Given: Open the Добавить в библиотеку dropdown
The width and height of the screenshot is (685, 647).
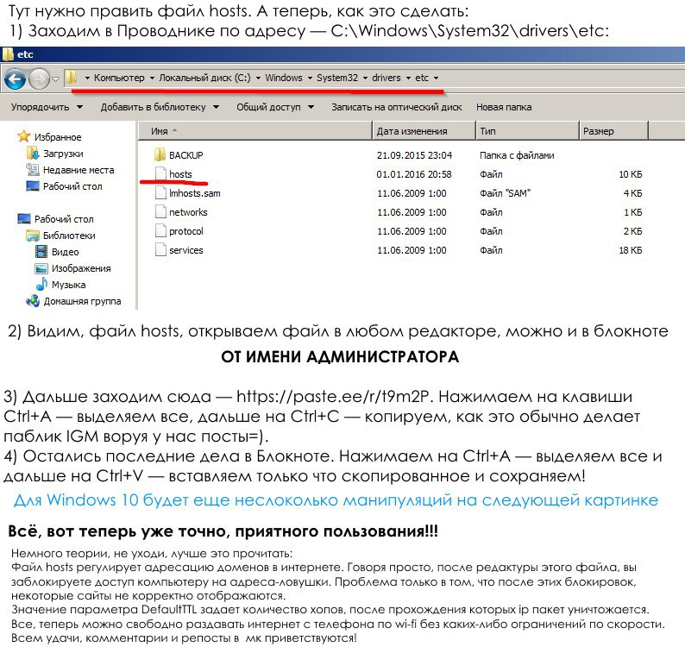Looking at the screenshot, I should (158, 108).
